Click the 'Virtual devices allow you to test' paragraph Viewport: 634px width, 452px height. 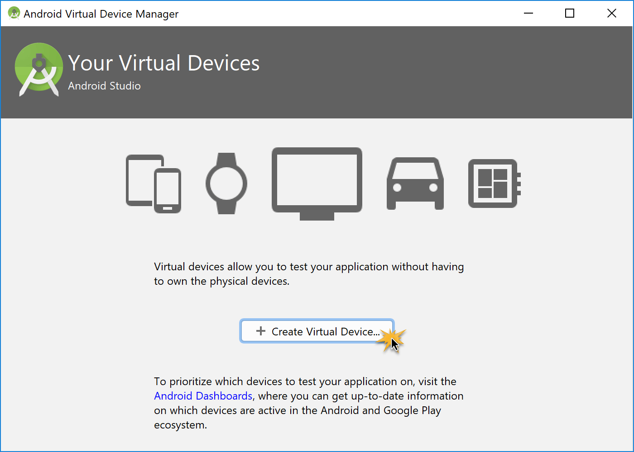[309, 274]
